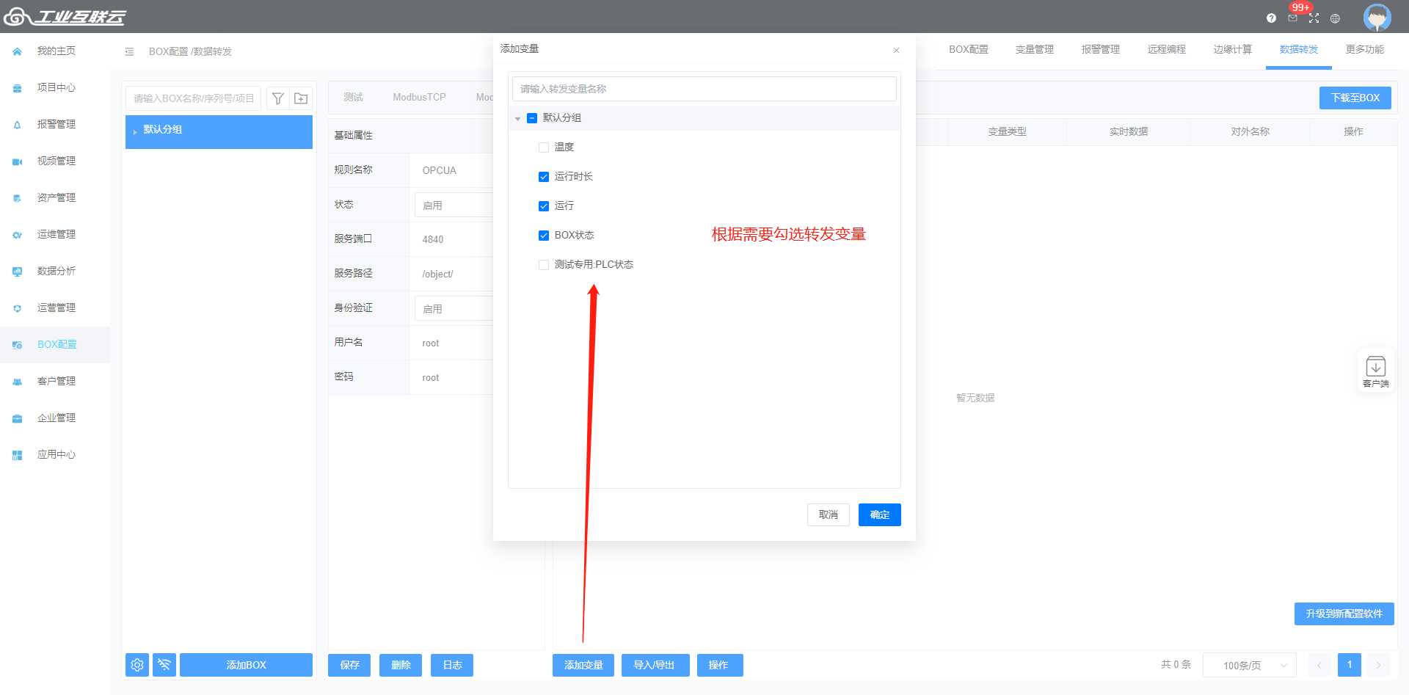
Task: Switch to the 变量管理 tab
Action: click(x=1034, y=50)
